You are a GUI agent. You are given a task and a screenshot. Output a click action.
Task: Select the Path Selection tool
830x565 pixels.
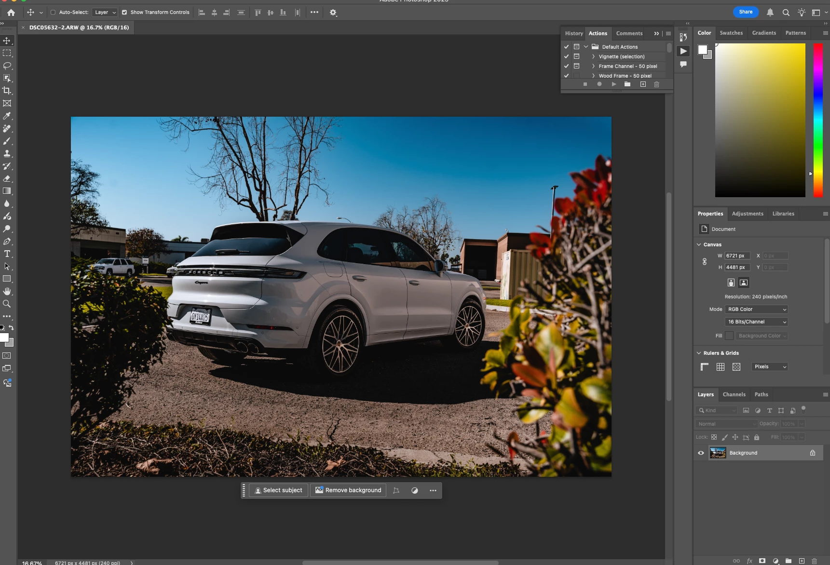7,266
